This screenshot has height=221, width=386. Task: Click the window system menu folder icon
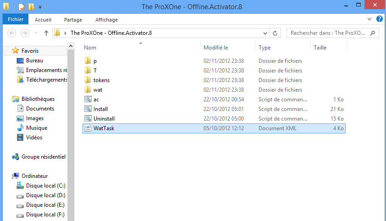6,6
